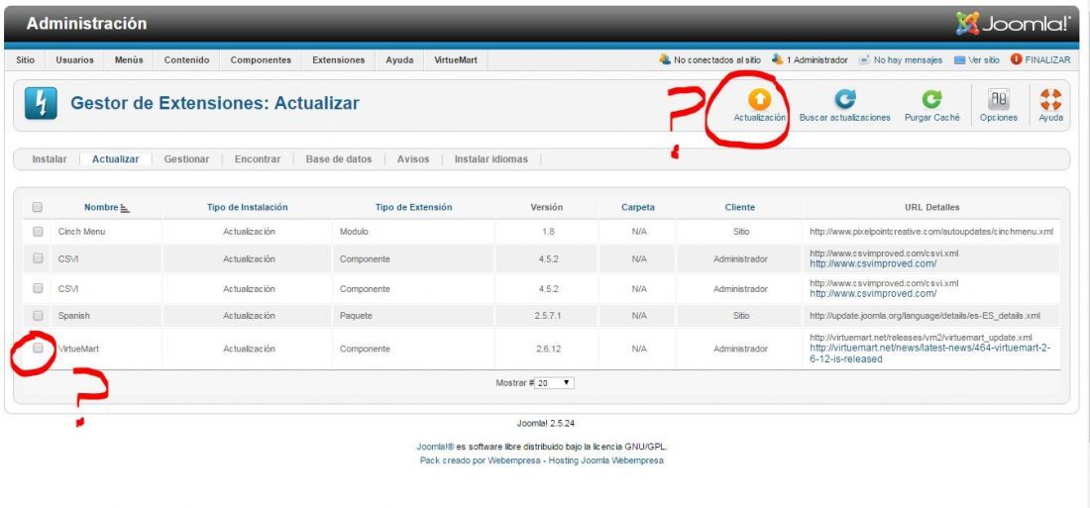Toggle the select-all checkbox in table header
This screenshot has height=508, width=1090.
click(38, 207)
